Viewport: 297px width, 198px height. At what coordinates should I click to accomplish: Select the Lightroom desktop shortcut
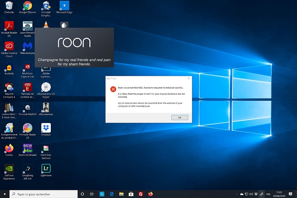click(46, 170)
